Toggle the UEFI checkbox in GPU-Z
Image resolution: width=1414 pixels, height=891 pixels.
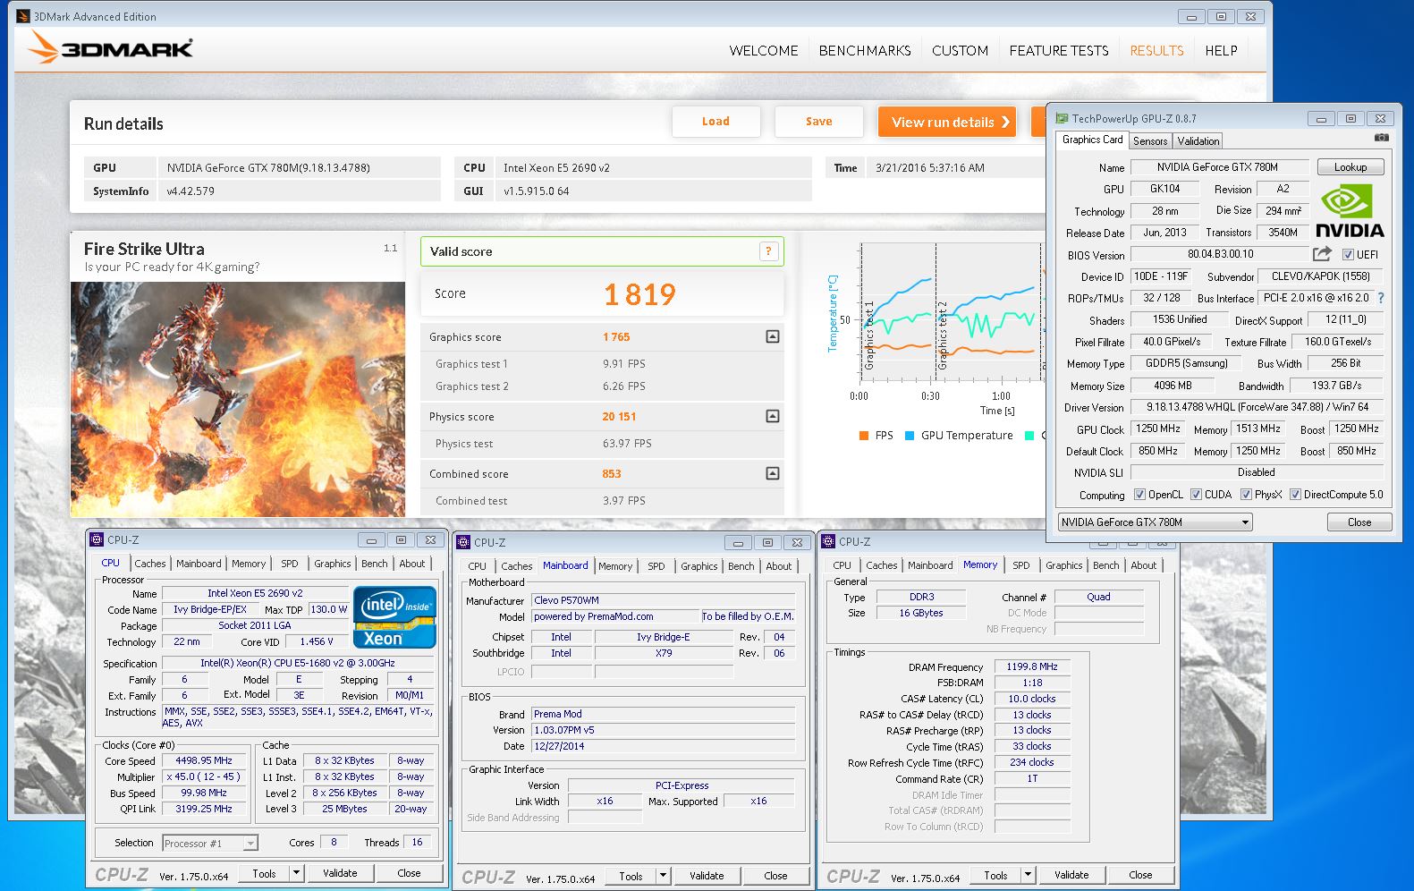coord(1348,255)
